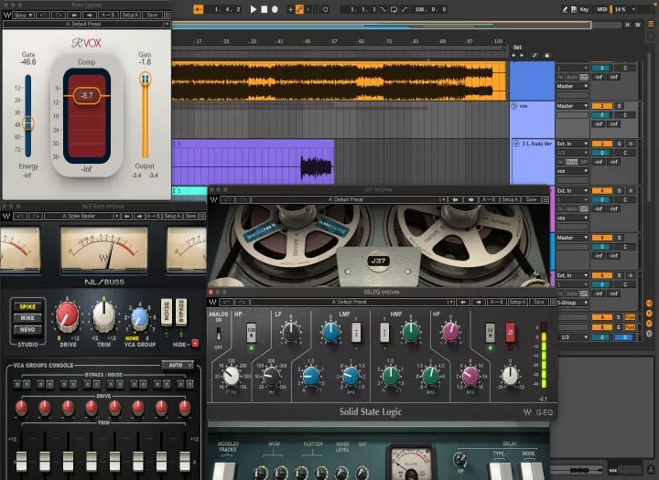Arm the transport Record button
The height and width of the screenshot is (480, 659).
pyautogui.click(x=275, y=9)
